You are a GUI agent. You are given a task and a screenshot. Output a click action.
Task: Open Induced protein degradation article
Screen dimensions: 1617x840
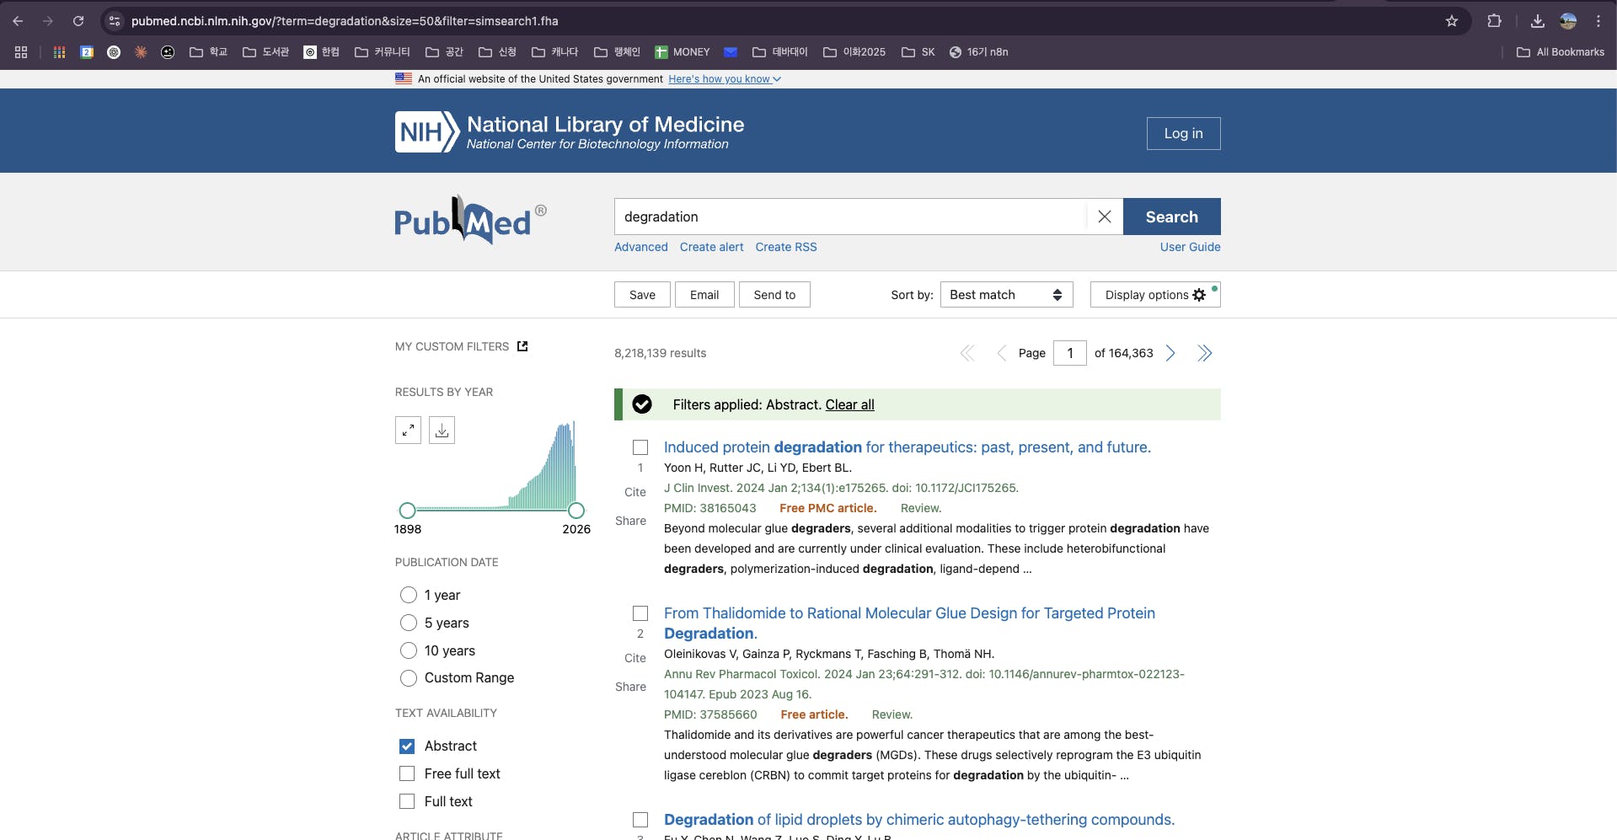click(x=908, y=447)
